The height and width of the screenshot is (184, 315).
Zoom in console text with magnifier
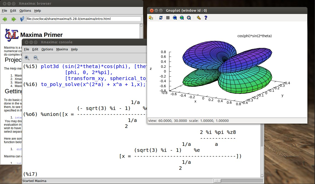(x=27, y=58)
